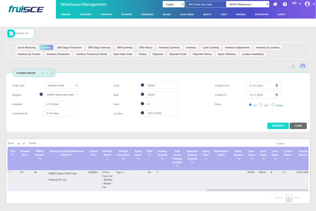
Task: Print the putaway report
Action: pyautogui.click(x=302, y=66)
